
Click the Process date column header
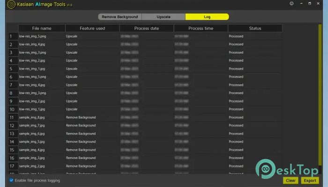click(x=146, y=28)
